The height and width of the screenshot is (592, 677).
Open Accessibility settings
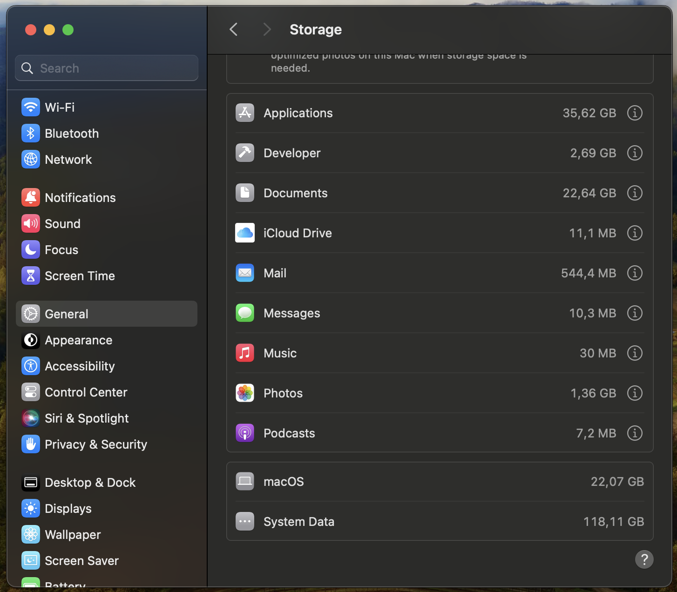pos(107,366)
